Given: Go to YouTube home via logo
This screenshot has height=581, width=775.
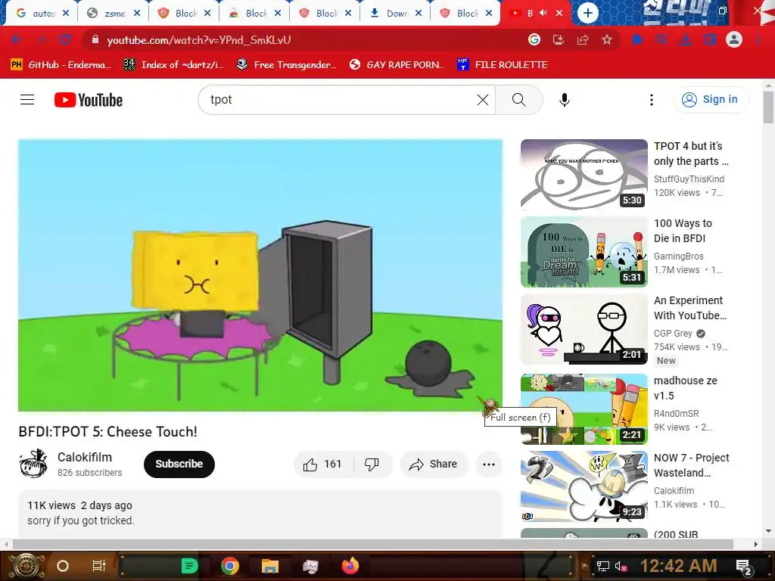Looking at the screenshot, I should pyautogui.click(x=89, y=100).
